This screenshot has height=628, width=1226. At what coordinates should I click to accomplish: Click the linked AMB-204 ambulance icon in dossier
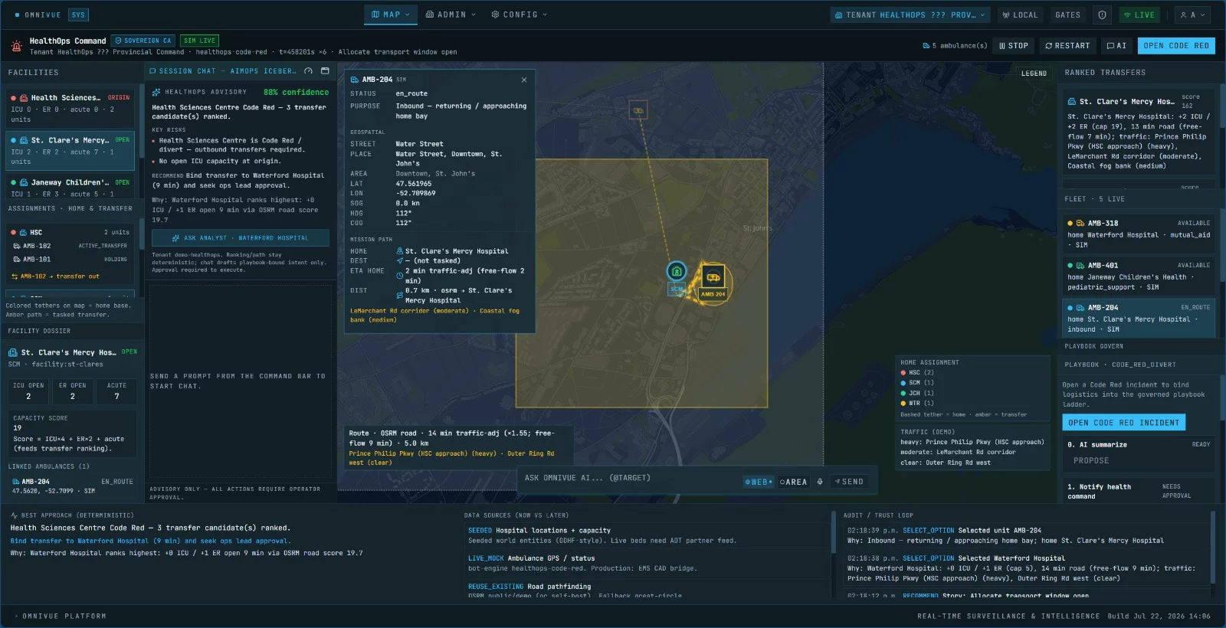coord(15,482)
